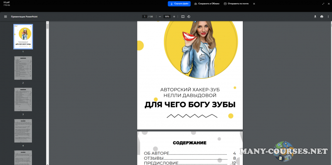Print the document with printer icon
Image resolution: width=332 pixels, height=165 pixels.
point(322,17)
